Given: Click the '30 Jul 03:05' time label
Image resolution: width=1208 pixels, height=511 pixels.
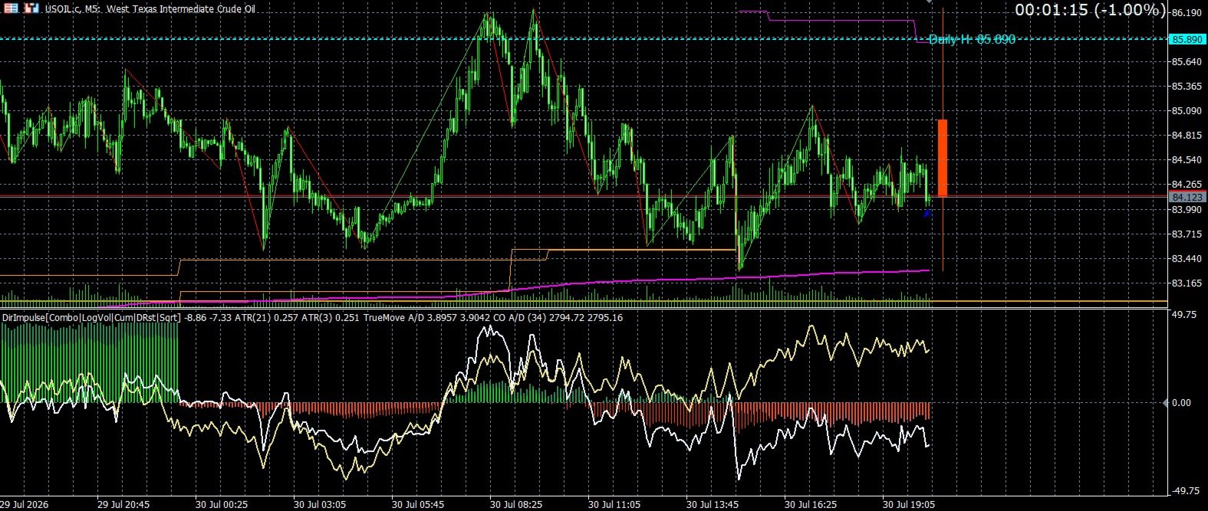Looking at the screenshot, I should tap(320, 505).
